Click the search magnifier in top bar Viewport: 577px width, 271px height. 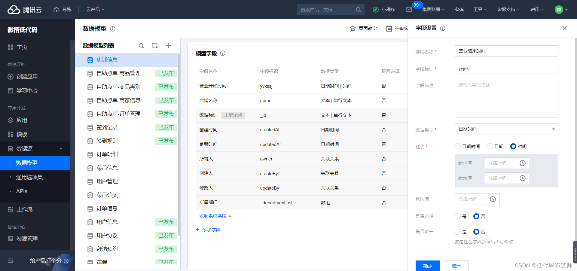[359, 10]
